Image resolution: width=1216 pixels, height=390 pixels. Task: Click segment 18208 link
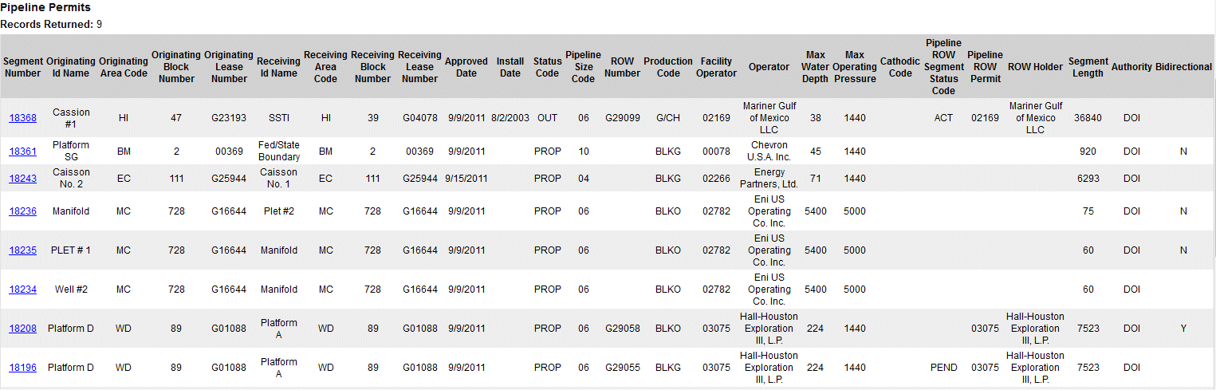tap(22, 329)
